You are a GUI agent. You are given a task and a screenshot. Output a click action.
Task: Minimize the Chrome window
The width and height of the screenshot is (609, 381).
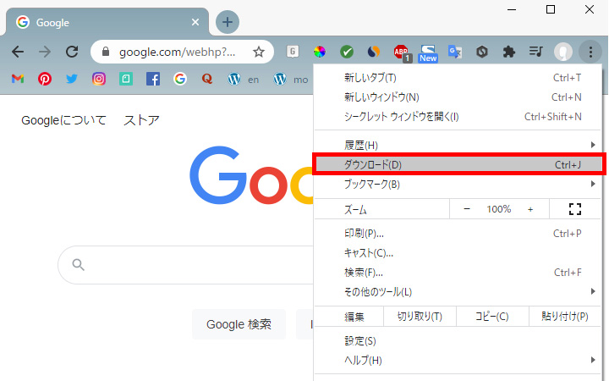coord(512,9)
